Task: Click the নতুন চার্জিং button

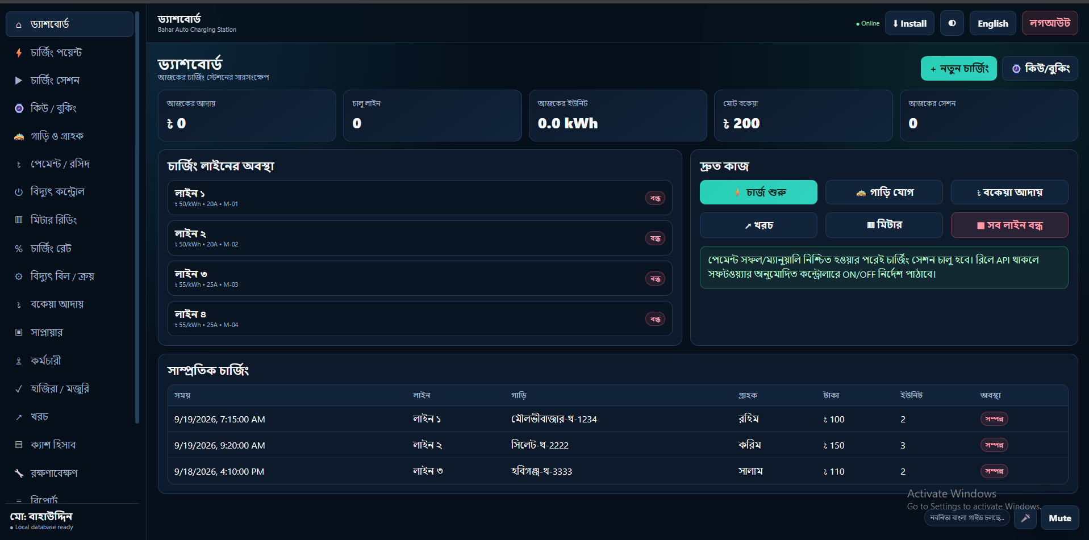Action: pos(959,68)
